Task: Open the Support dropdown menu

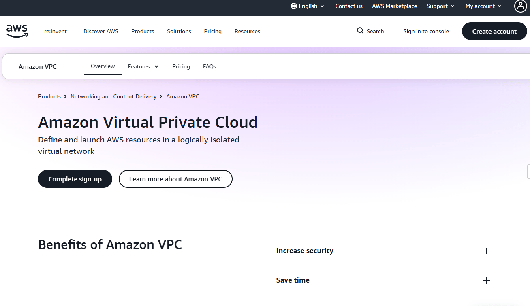Action: 440,6
